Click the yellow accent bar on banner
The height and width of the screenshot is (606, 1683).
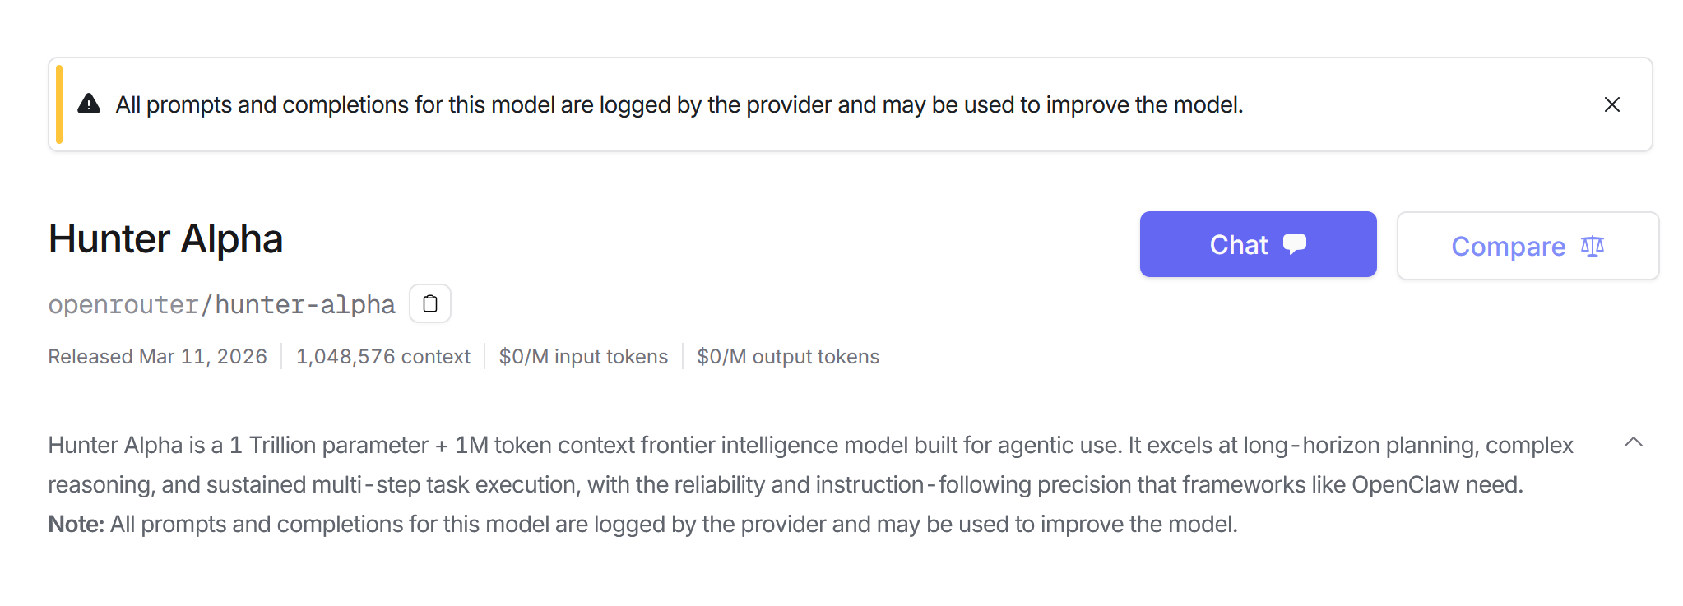point(59,104)
